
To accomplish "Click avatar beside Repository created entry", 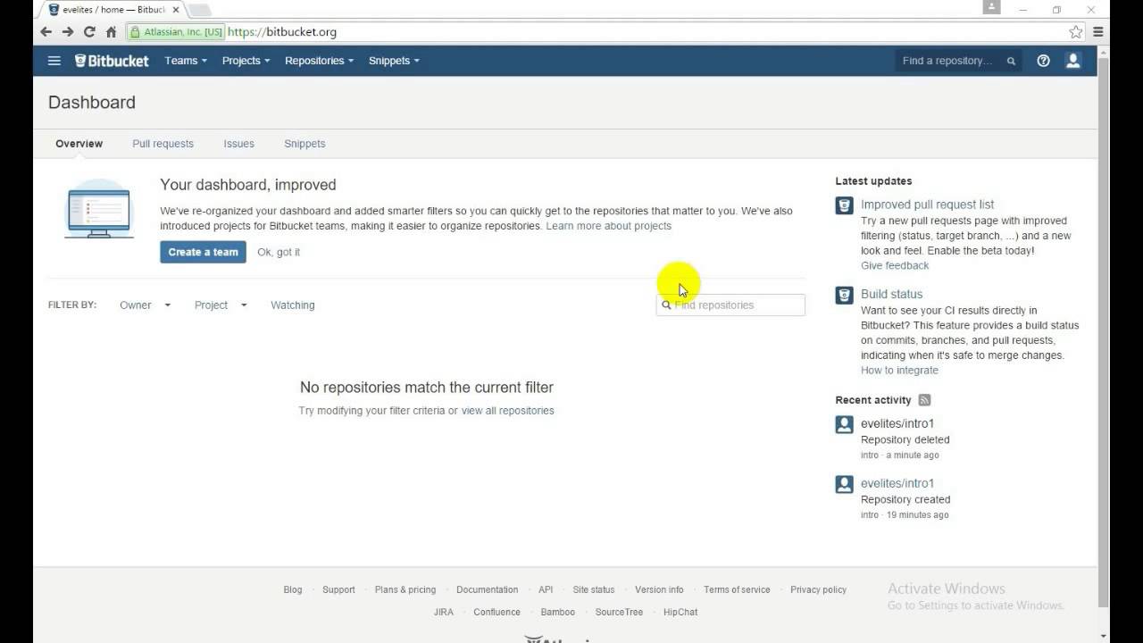I will 844,485.
